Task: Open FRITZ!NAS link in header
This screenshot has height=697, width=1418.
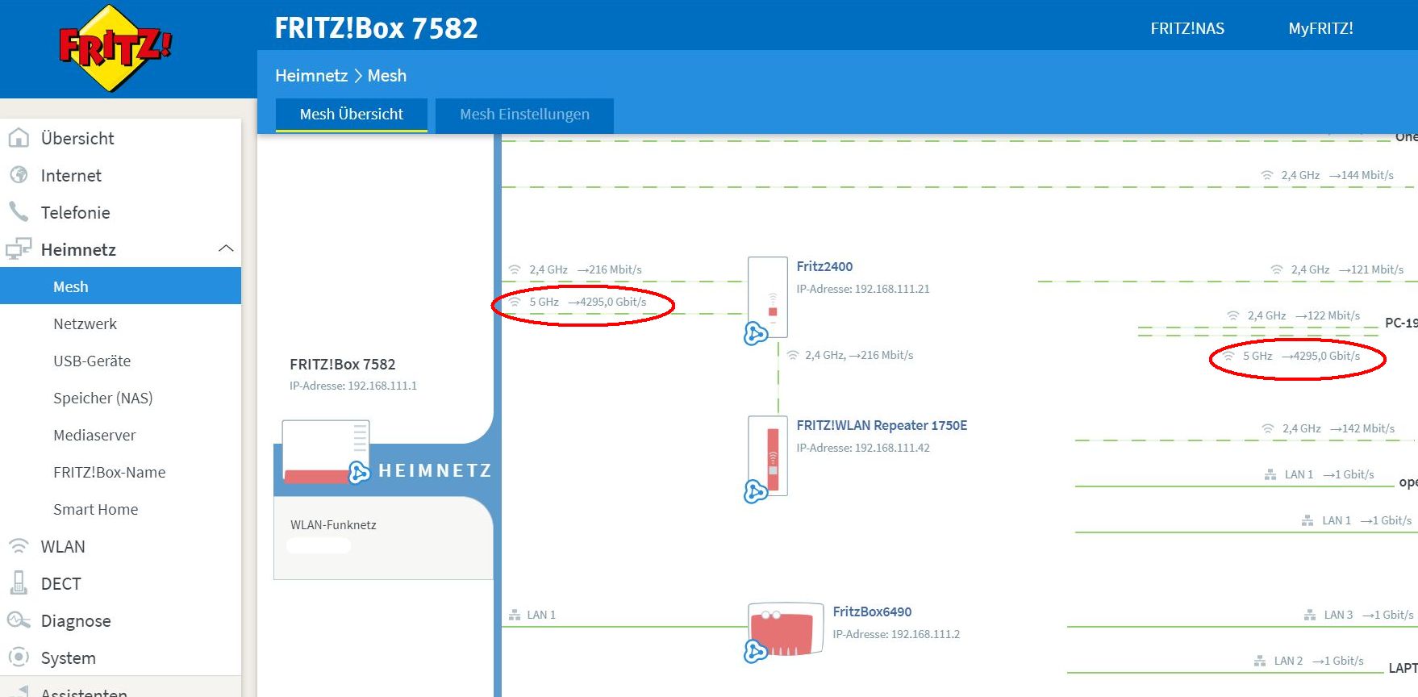Action: [1187, 28]
